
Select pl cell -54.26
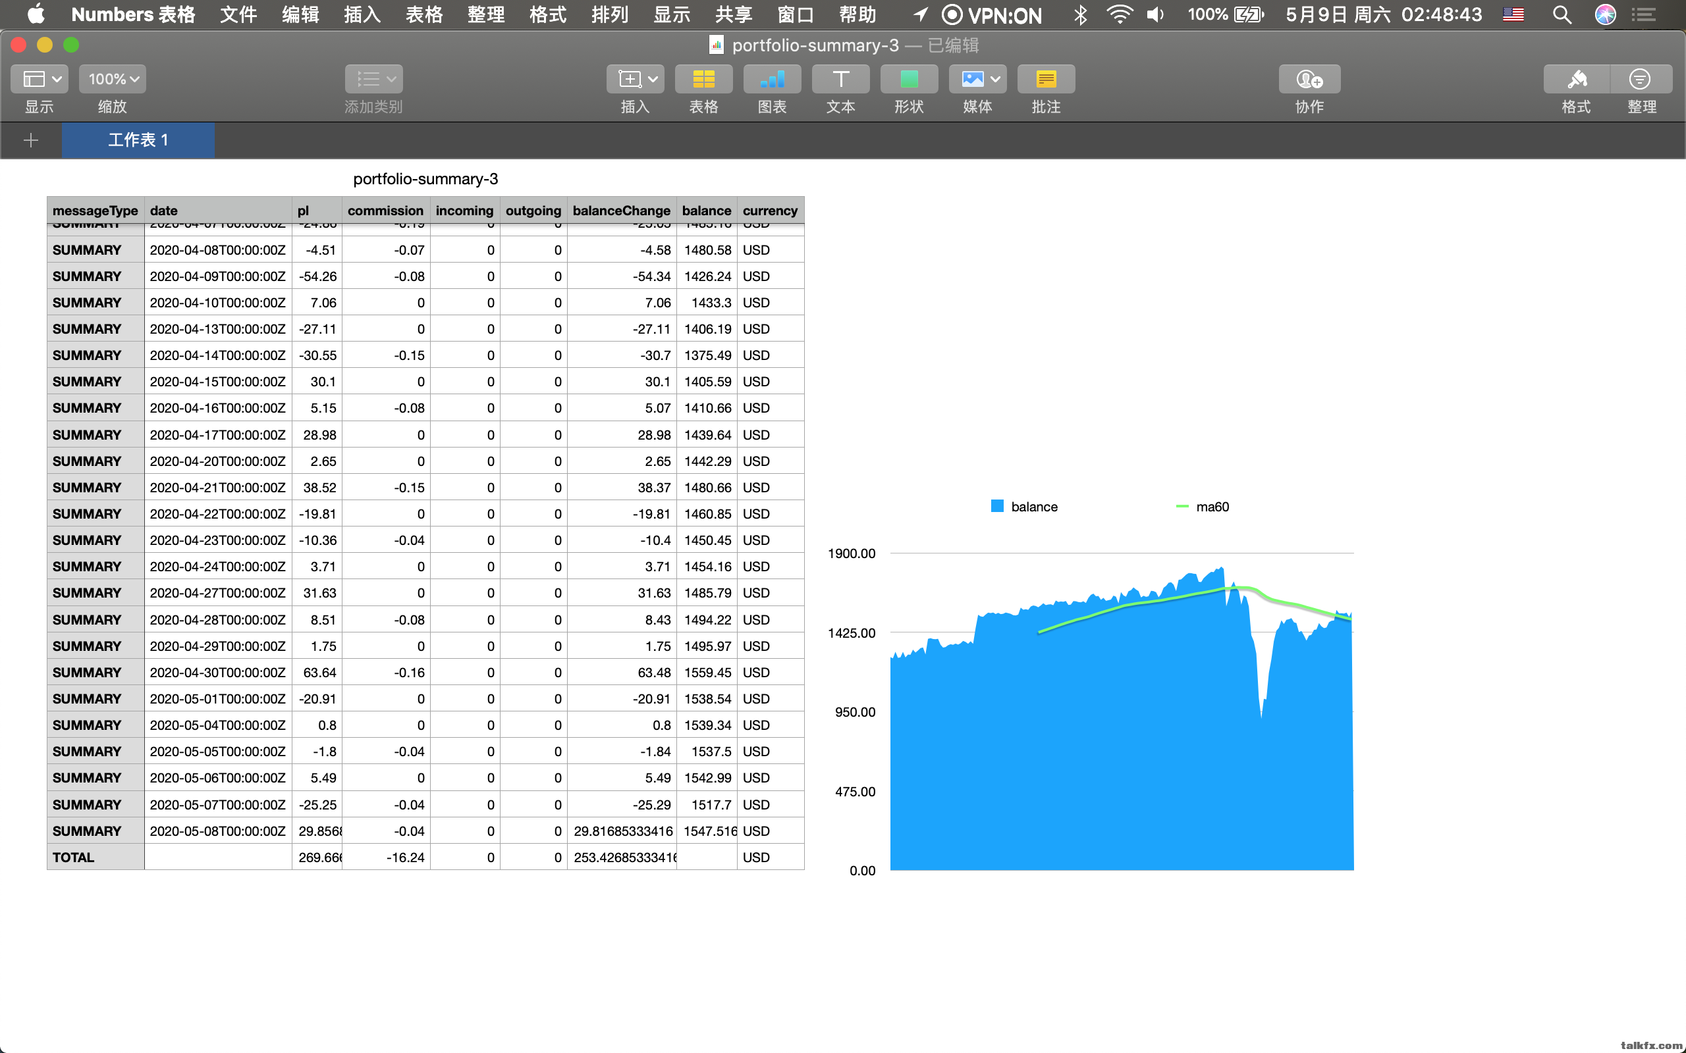tap(317, 276)
